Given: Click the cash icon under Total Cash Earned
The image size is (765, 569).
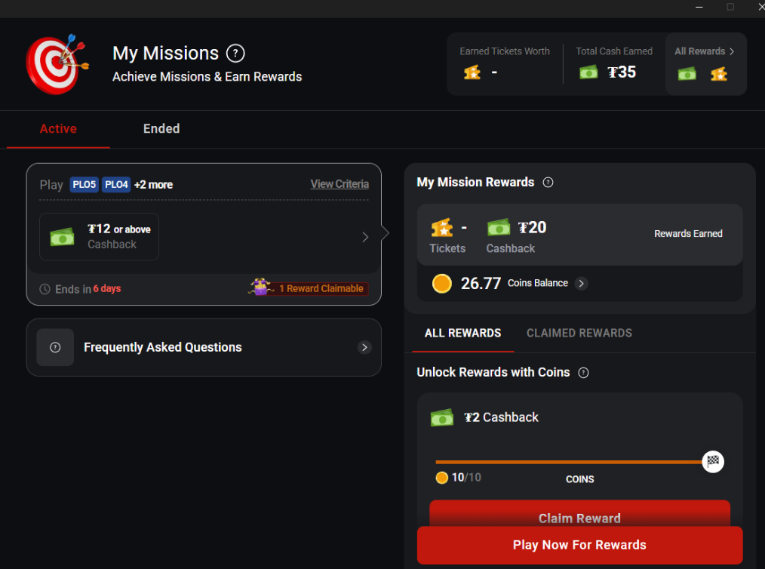Looking at the screenshot, I should coord(588,72).
